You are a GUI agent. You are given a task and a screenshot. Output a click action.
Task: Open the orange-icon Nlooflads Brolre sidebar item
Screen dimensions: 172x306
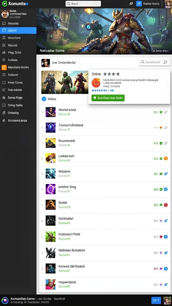click(18, 67)
